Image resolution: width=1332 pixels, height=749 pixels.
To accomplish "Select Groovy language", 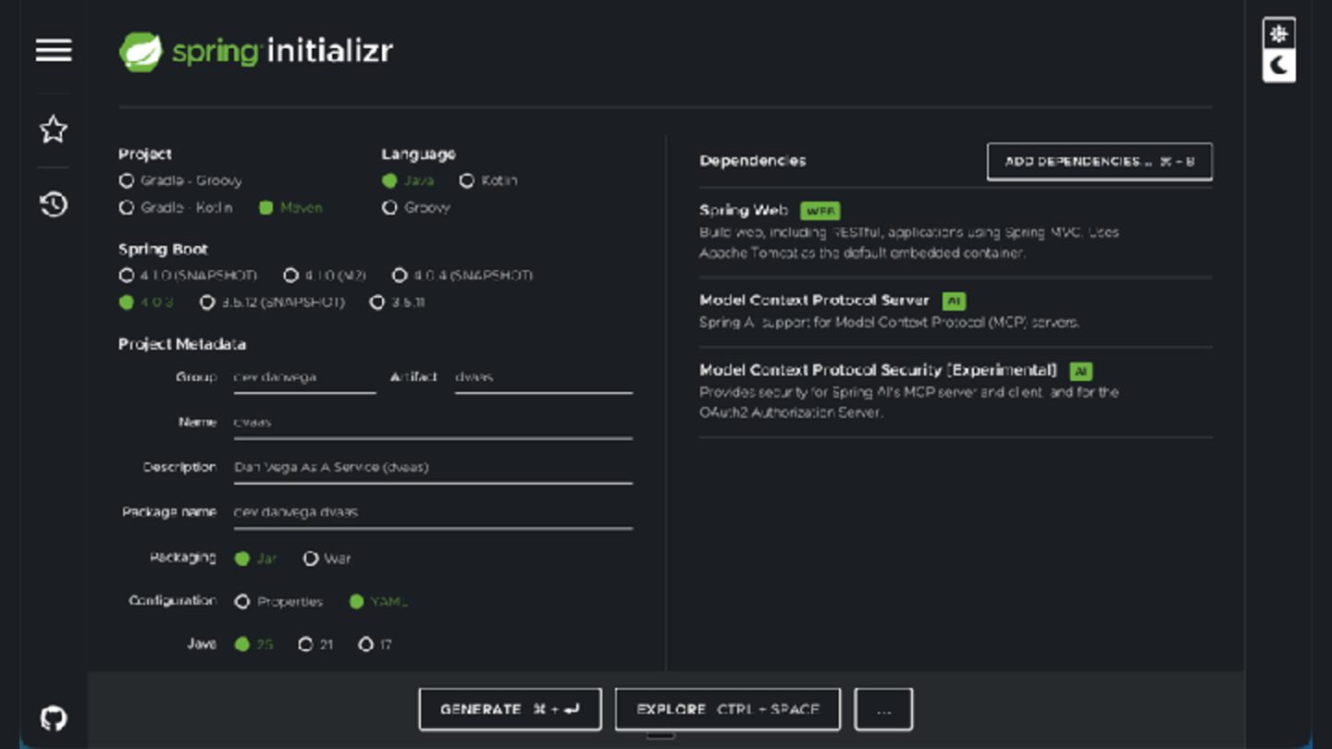I will click(416, 208).
